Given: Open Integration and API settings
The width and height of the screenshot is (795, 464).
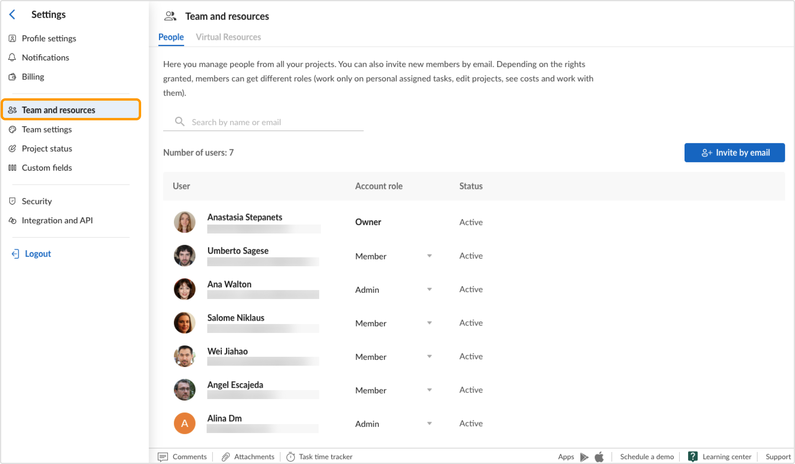Looking at the screenshot, I should click(x=57, y=220).
